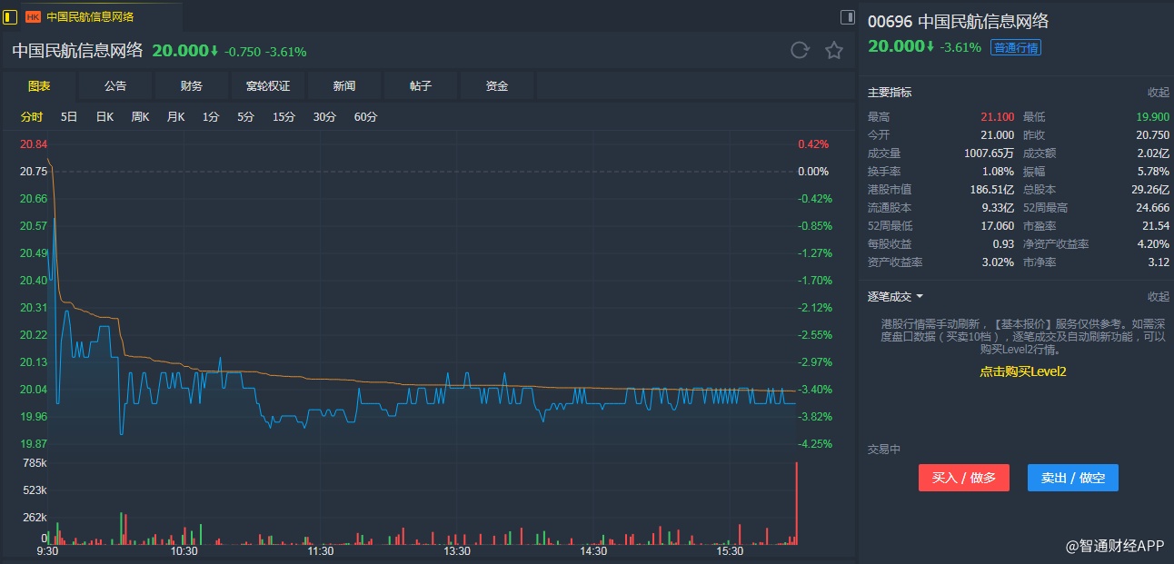
Task: Open the 逐笔成交 dropdown
Action: (895, 297)
